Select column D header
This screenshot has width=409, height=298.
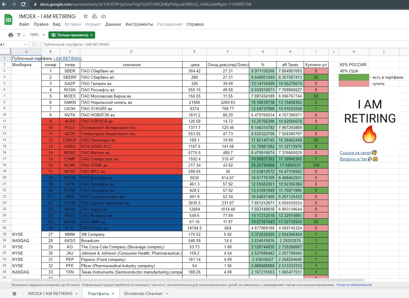click(131, 51)
